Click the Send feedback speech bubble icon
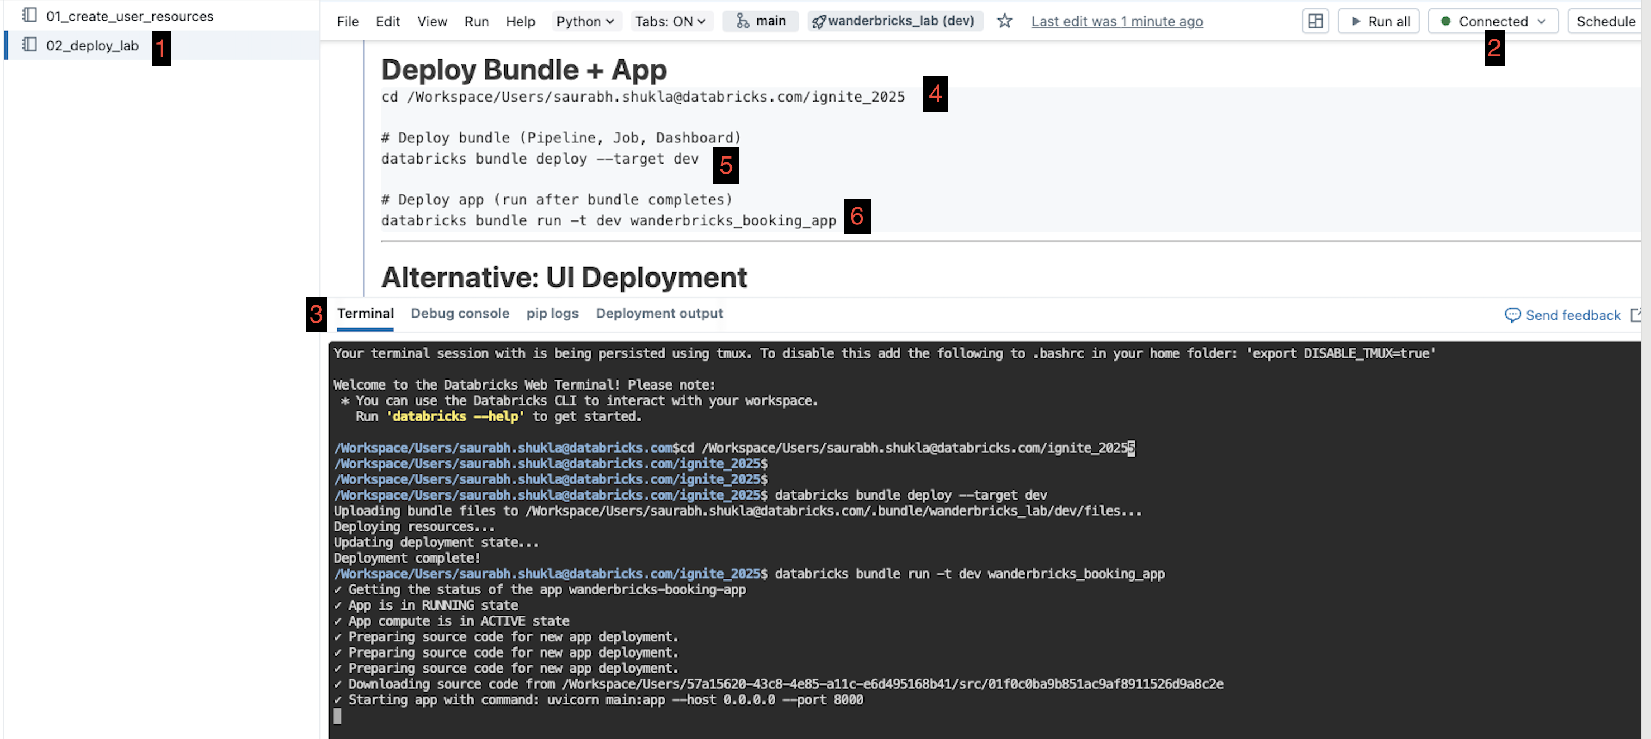Screen dimensions: 1651x739 1512,314
